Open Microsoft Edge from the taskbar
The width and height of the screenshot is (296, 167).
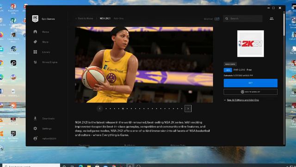(x=81, y=166)
